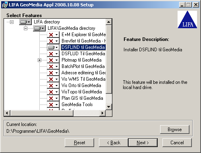Open feature state dropdown for Vis Orto til GeoMedia
This screenshot has height=153, width=201.
click(x=53, y=85)
